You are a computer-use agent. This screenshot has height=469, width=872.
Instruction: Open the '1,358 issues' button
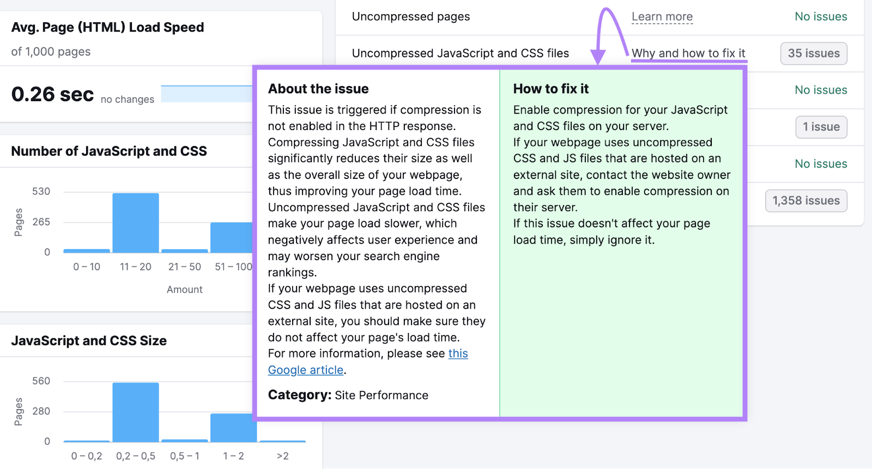806,201
